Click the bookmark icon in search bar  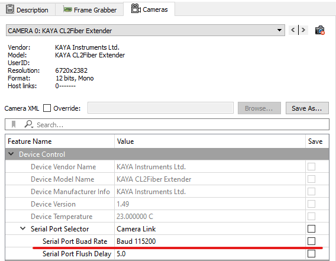point(14,124)
